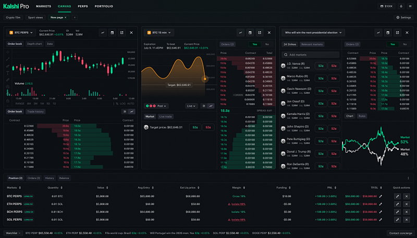Open the BTC PERPS market selector dropdown
Screen dimensions: 417x238
pos(21,33)
